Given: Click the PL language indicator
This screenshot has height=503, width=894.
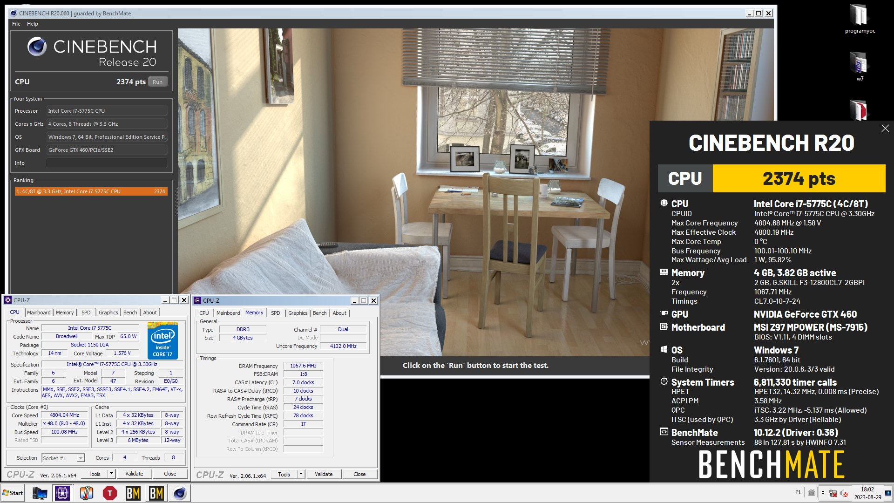Looking at the screenshot, I should point(798,492).
